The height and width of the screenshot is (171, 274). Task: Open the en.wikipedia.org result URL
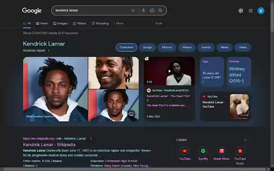(x=54, y=139)
